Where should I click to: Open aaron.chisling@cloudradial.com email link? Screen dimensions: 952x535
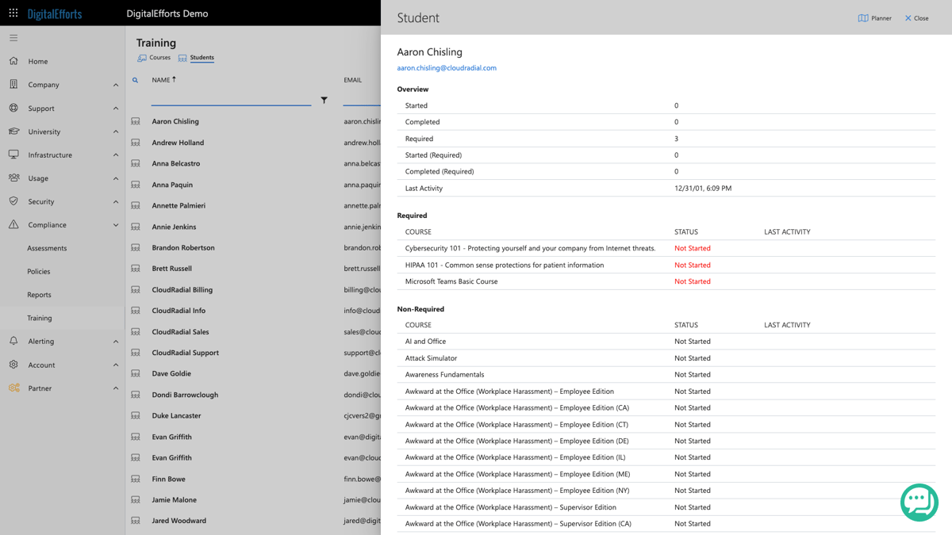pos(446,67)
